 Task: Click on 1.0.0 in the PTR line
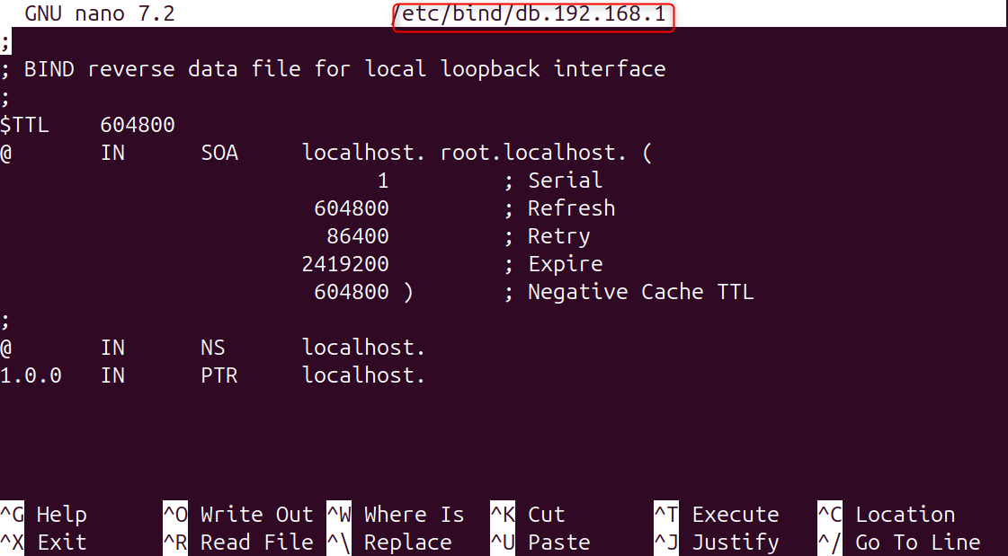31,375
